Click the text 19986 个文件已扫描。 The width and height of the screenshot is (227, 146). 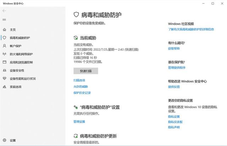point(88,62)
